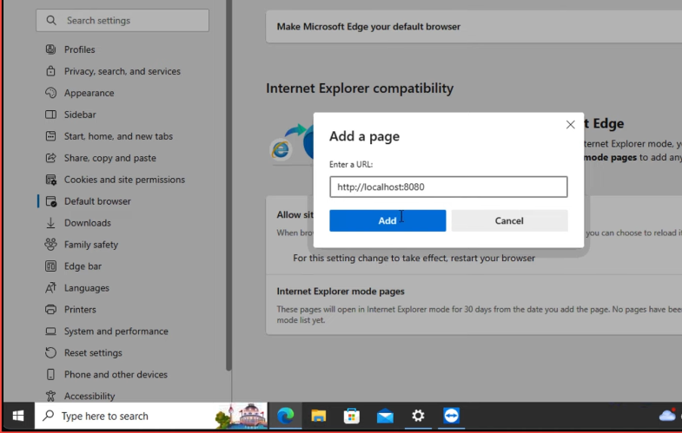682x433 pixels.
Task: Click the Default browser icon
Action: pos(51,201)
